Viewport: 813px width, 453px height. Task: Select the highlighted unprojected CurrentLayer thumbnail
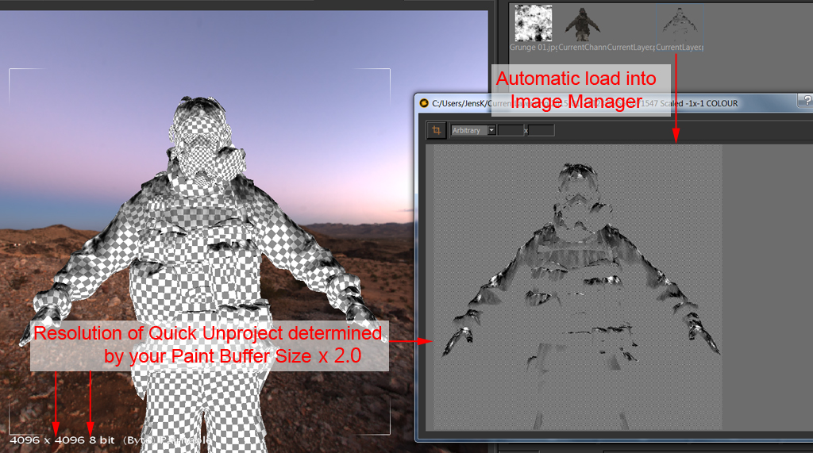point(679,24)
